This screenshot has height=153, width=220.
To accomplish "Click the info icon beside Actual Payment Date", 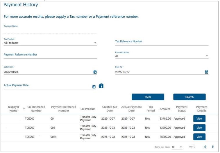I will (101, 86).
